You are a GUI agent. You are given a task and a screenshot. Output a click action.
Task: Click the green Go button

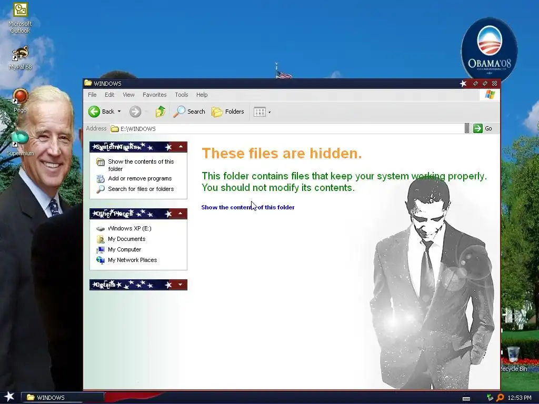483,128
